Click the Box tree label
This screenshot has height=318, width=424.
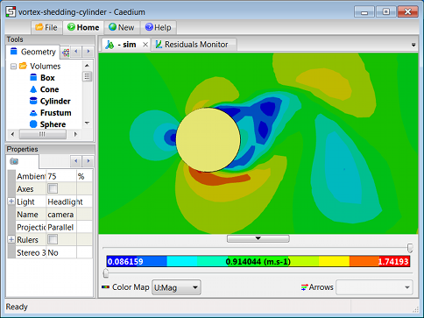[47, 78]
